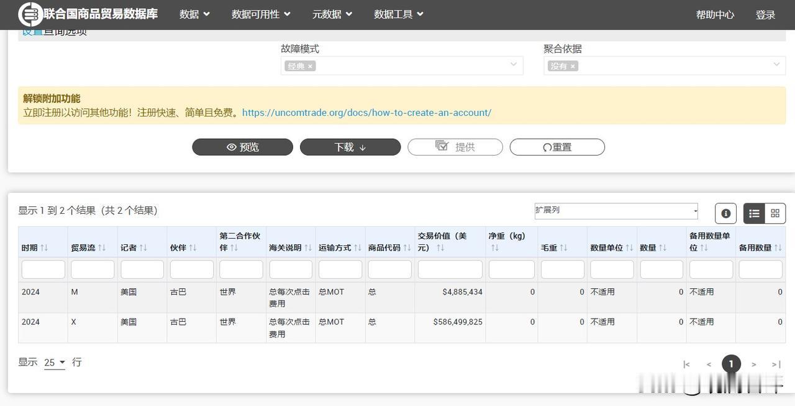Open the 扩展列 dropdown

[616, 211]
